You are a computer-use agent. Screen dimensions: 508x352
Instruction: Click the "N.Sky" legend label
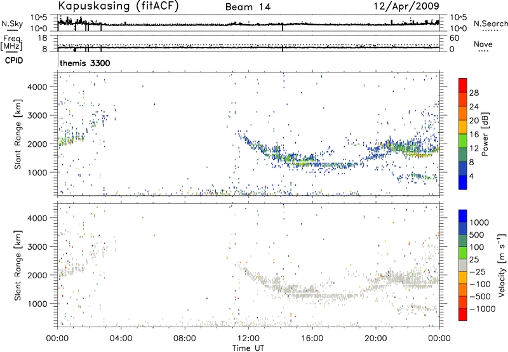coord(12,24)
